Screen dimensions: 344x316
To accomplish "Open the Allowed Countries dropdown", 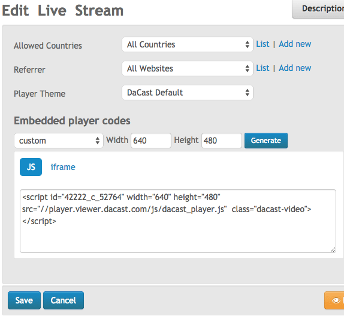I will pos(188,44).
